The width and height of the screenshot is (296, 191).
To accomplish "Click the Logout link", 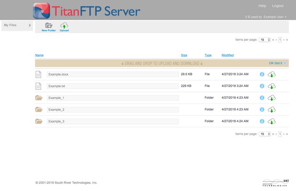I will click(278, 6).
